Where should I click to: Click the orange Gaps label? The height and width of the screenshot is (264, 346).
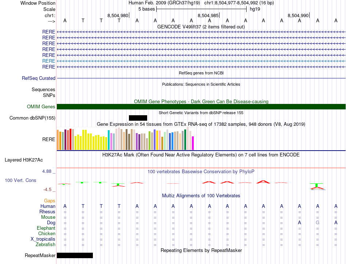coord(50,201)
